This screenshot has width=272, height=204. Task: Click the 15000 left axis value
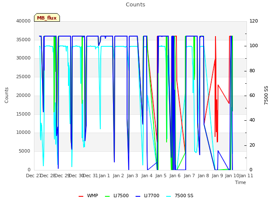tap(23, 114)
